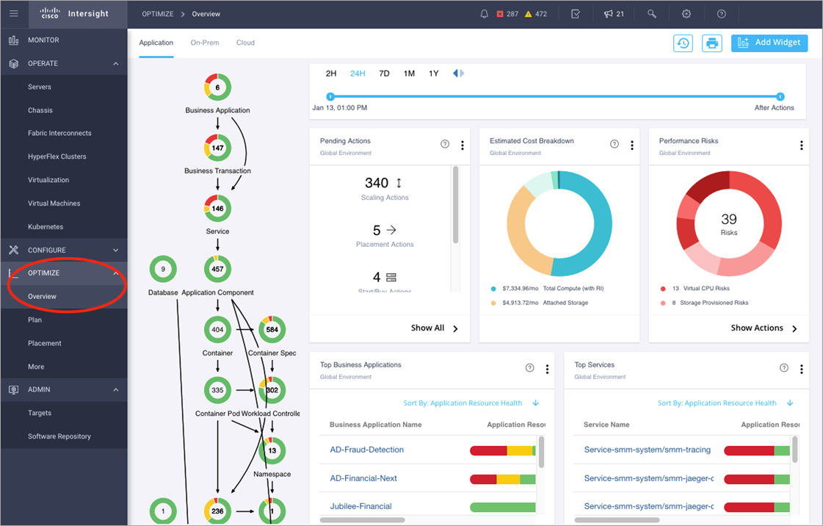This screenshot has height=526, width=823.
Task: Open Sort By dropdown in Top Business Applications
Action: coord(463,403)
